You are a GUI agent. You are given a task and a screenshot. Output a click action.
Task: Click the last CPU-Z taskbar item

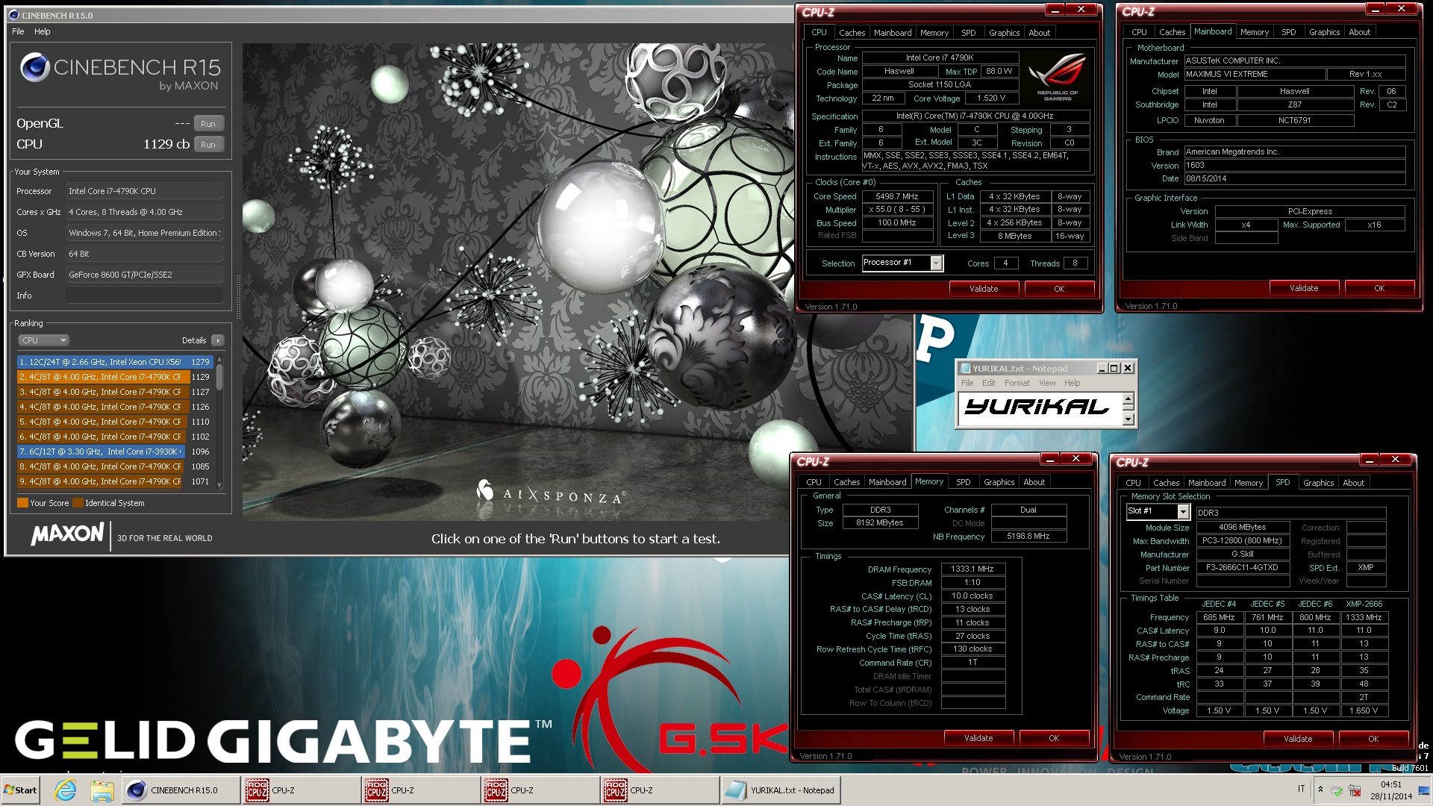point(659,790)
